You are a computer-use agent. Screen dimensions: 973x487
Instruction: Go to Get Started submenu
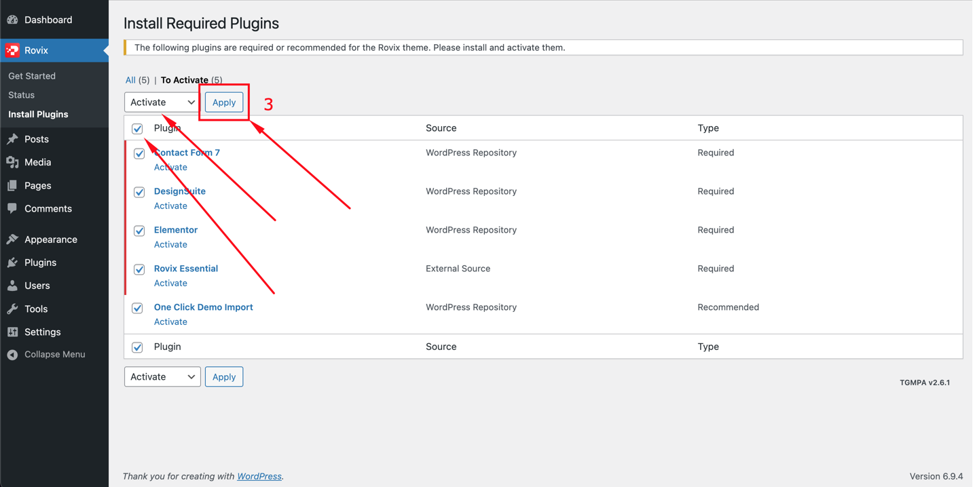(32, 76)
